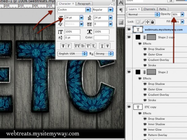Hide the Shape 2 copy layer
Screen dimensions: 187x140
click(x=129, y=37)
